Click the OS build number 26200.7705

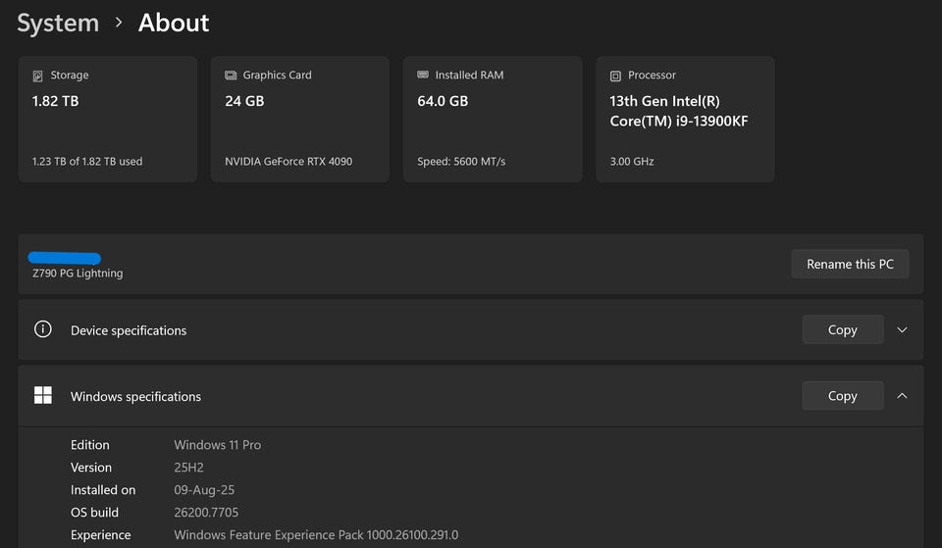click(x=206, y=513)
